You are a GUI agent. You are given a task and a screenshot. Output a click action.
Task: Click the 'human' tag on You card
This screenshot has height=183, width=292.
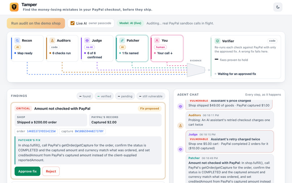160,47
